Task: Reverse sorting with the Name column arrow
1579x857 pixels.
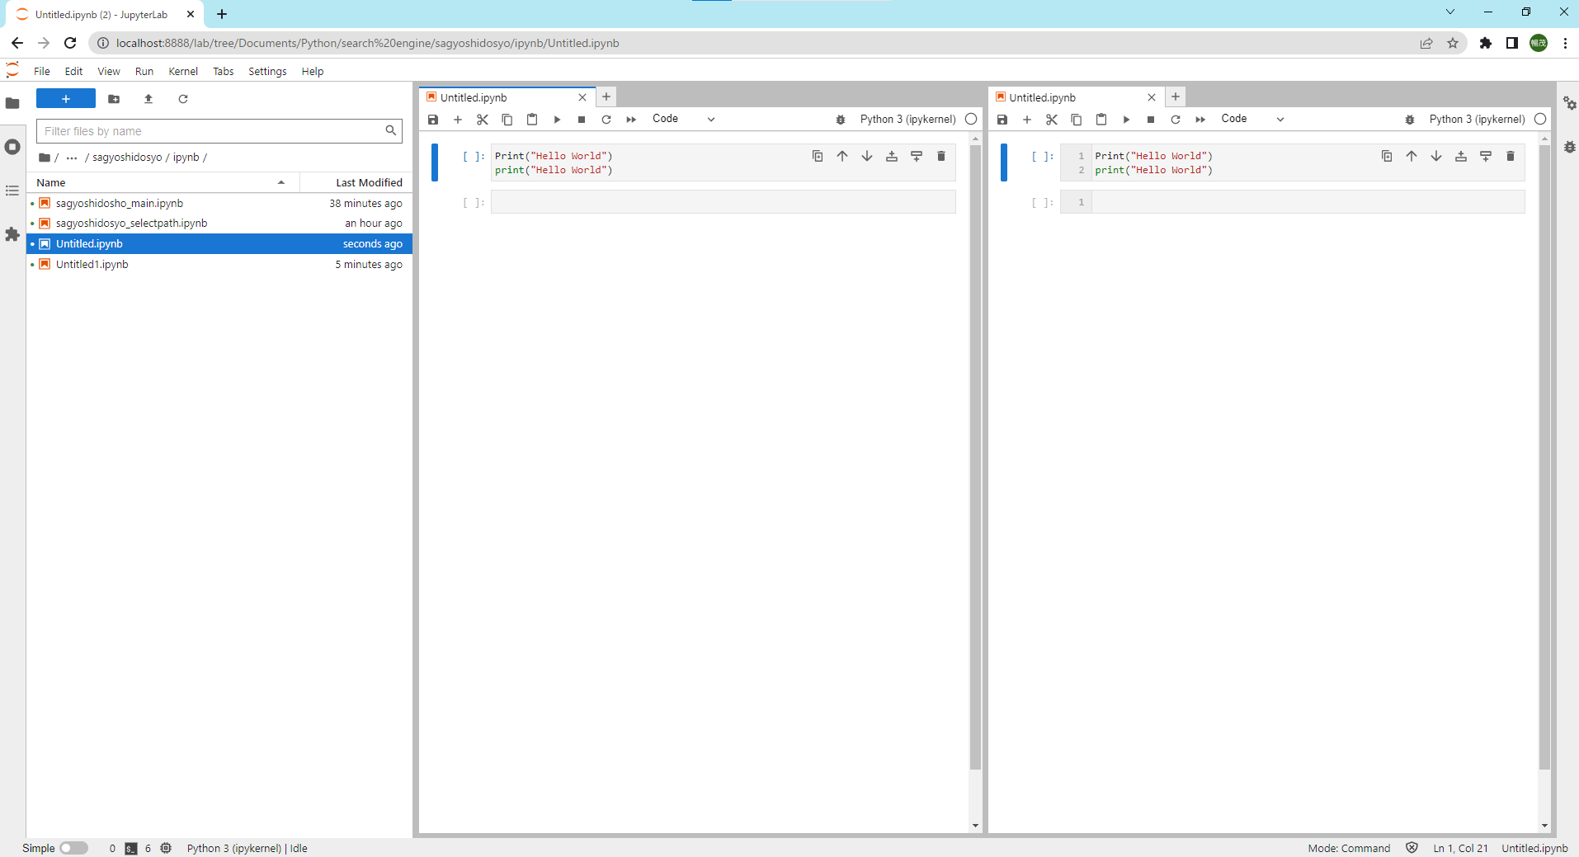Action: [281, 182]
